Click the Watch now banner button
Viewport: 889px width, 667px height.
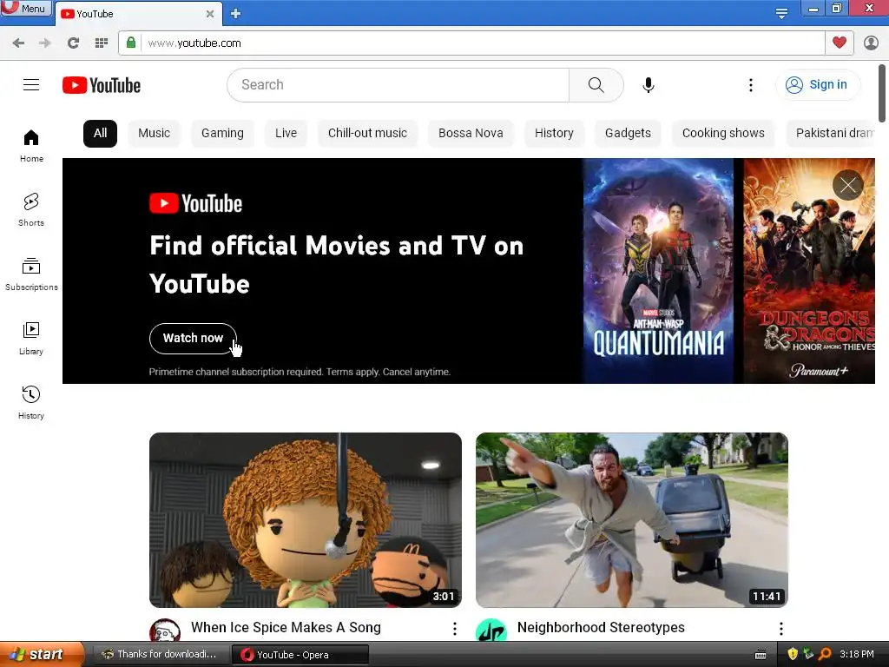coord(193,338)
